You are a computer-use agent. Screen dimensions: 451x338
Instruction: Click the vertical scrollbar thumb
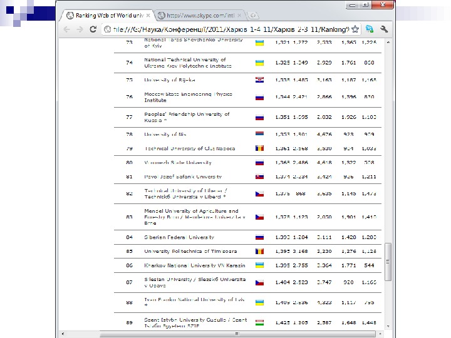coord(388,262)
